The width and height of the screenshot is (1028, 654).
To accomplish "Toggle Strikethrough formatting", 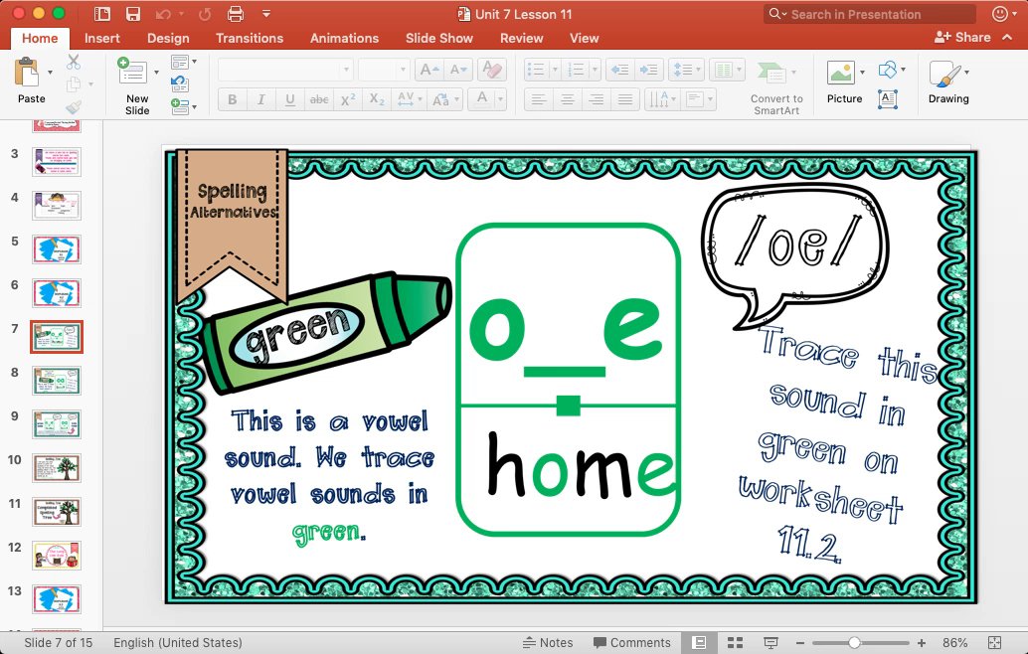I will coord(319,99).
